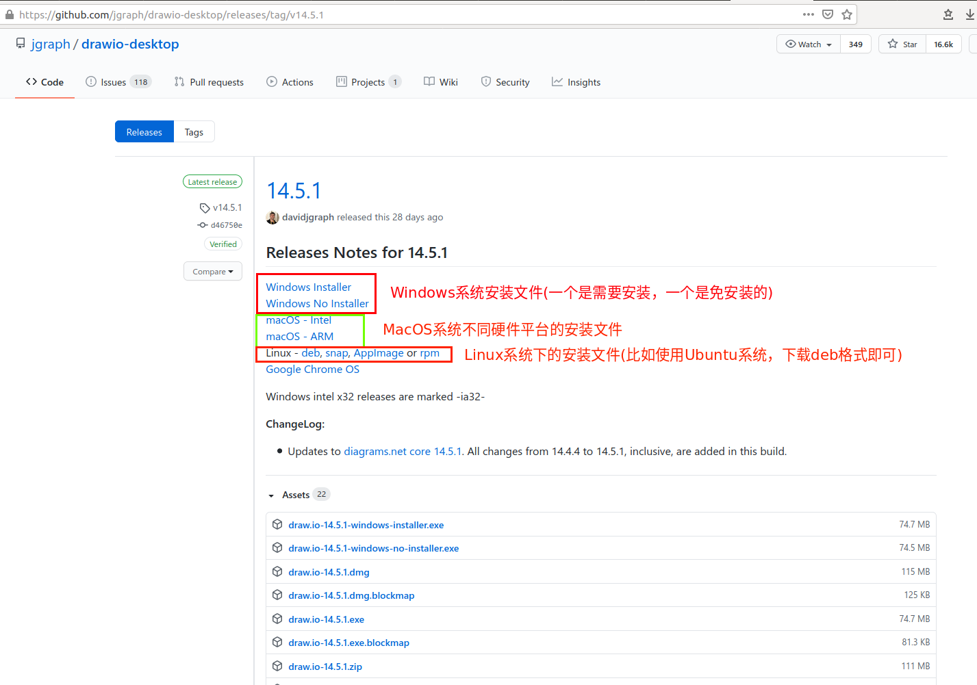Click the 16.6k stargazers count
Screen dimensions: 977x685
tap(943, 44)
